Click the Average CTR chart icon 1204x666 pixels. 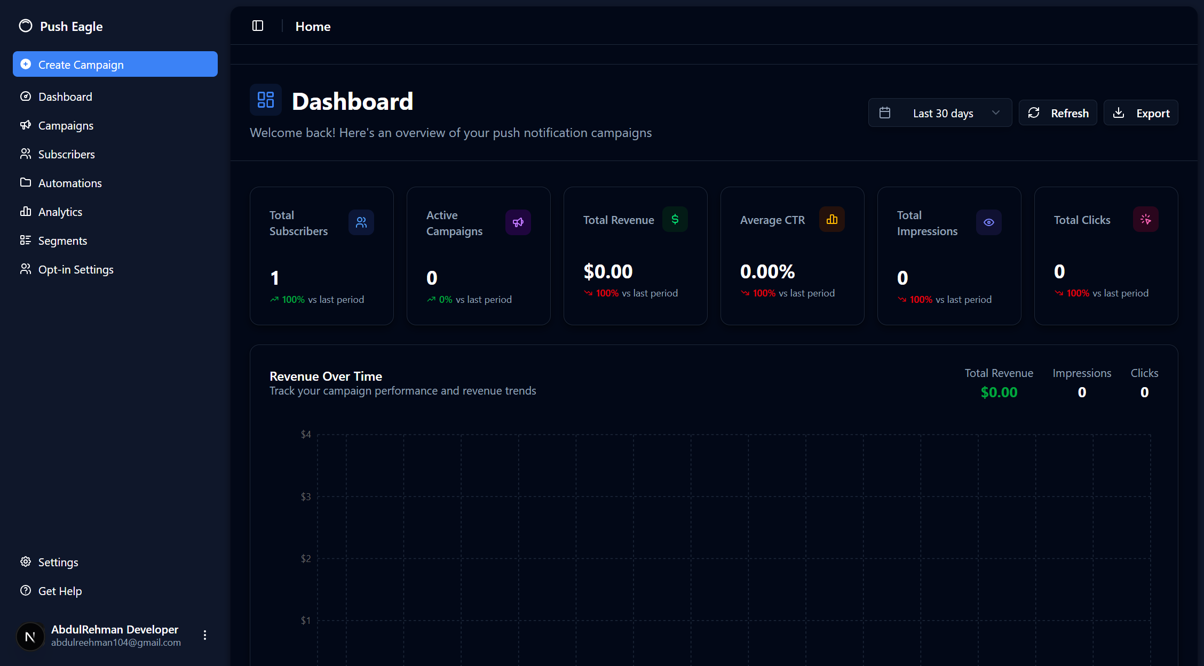[x=832, y=219]
